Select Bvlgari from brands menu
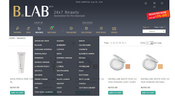The height and width of the screenshot is (102, 175). tap(38, 45)
